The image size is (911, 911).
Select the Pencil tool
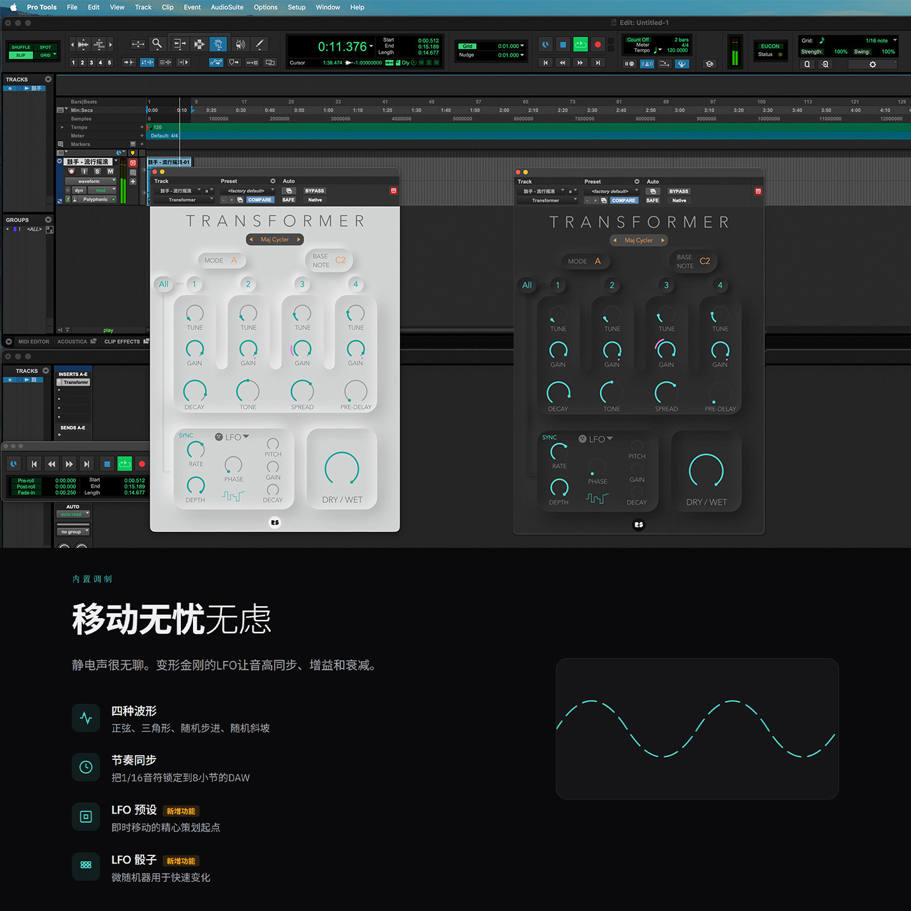click(259, 44)
